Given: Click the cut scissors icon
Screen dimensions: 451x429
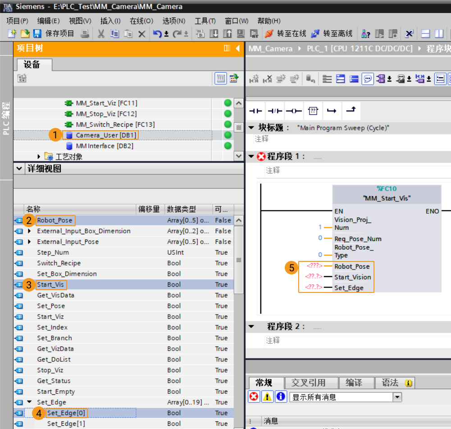Looking at the screenshot, I should [x=100, y=34].
